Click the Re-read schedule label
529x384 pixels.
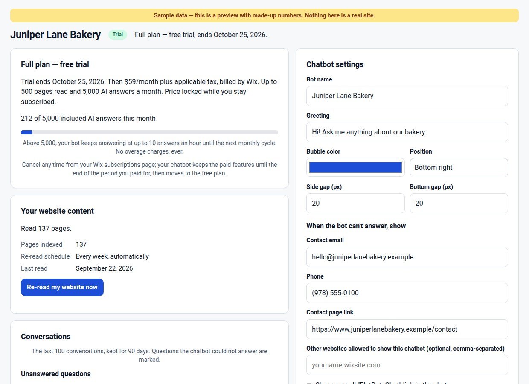click(45, 256)
